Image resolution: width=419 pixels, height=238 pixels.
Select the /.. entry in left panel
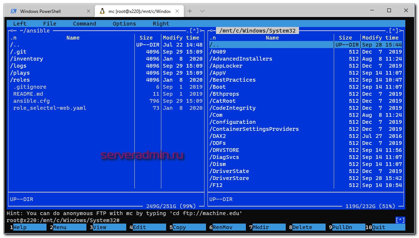tap(106, 45)
